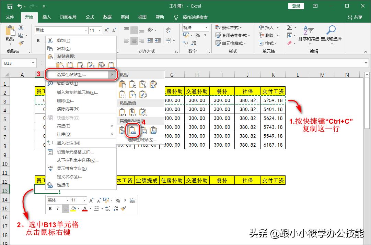The image size is (371, 245).
Task: Select the Paste Link option in the context menu
Action: tap(133, 130)
